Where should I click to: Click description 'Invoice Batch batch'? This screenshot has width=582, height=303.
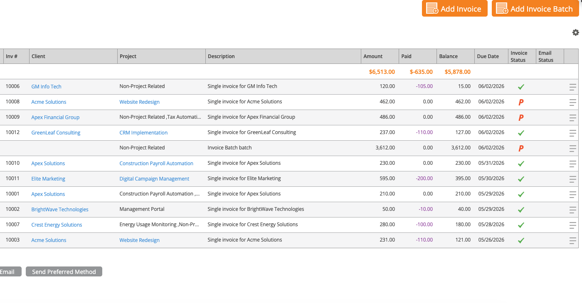coord(229,148)
